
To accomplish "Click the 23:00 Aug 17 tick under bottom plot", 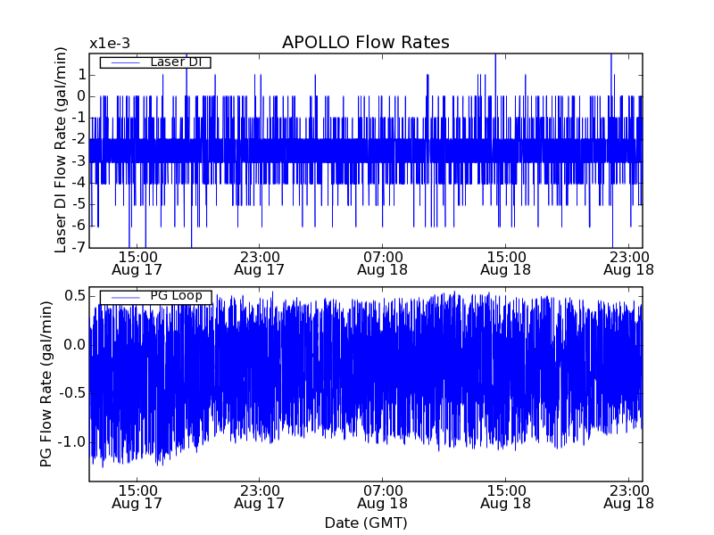I will [x=259, y=497].
